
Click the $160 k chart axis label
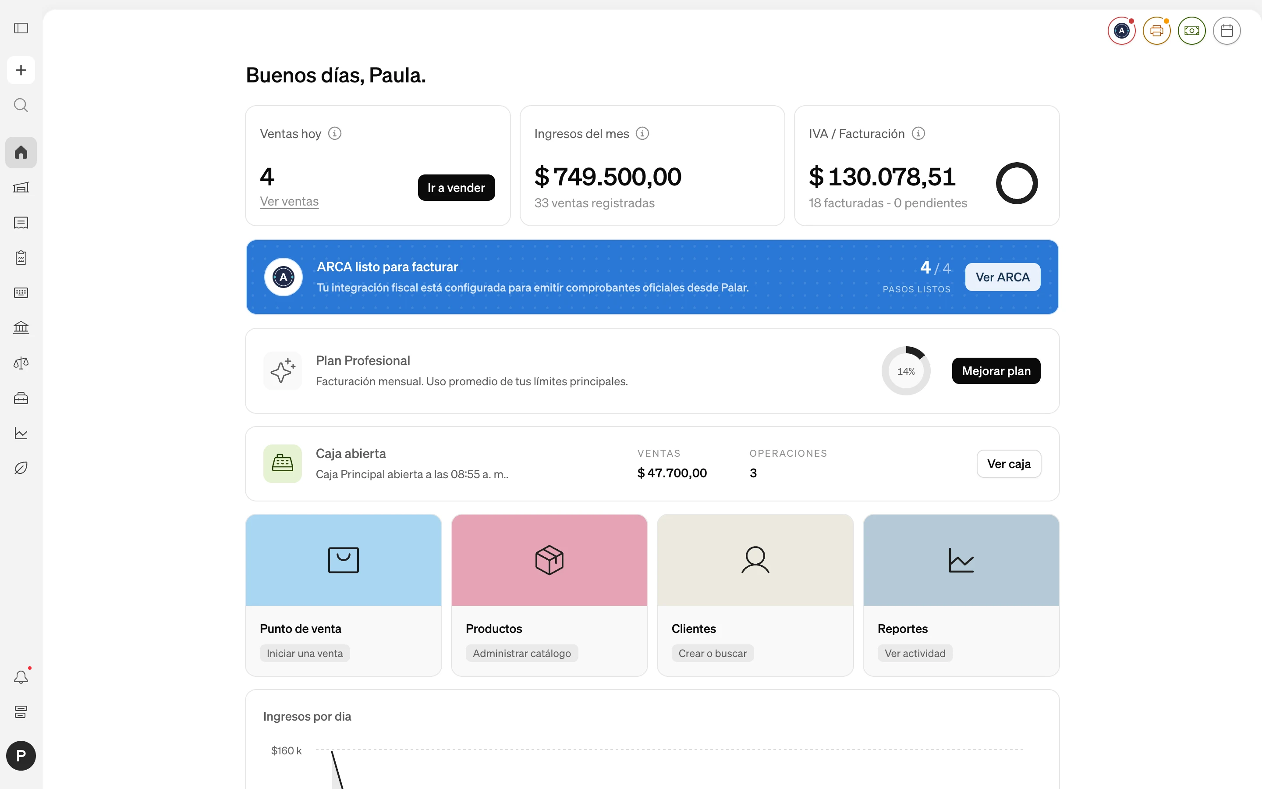286,750
